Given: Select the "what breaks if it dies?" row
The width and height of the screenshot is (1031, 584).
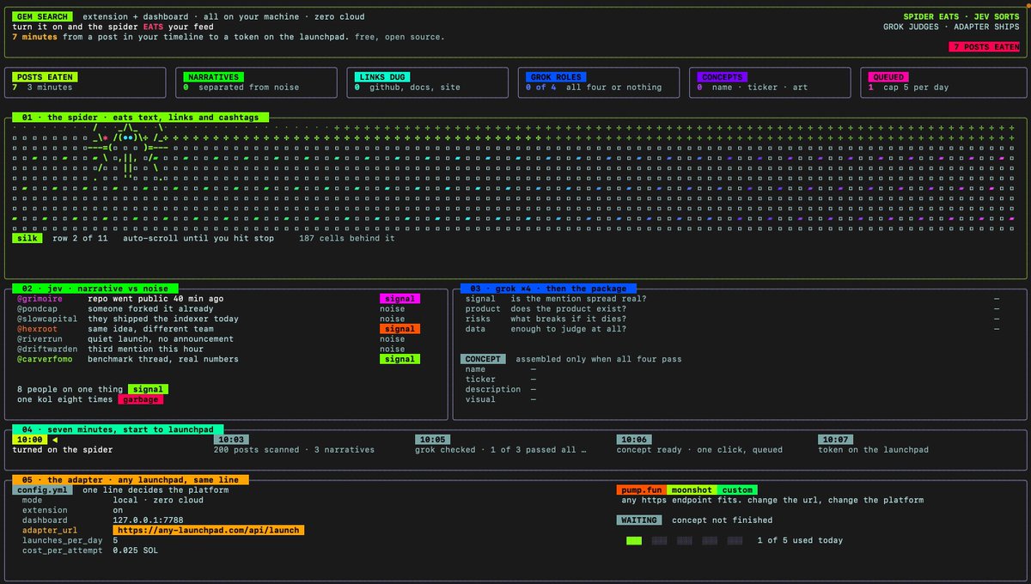Looking at the screenshot, I should click(x=732, y=319).
